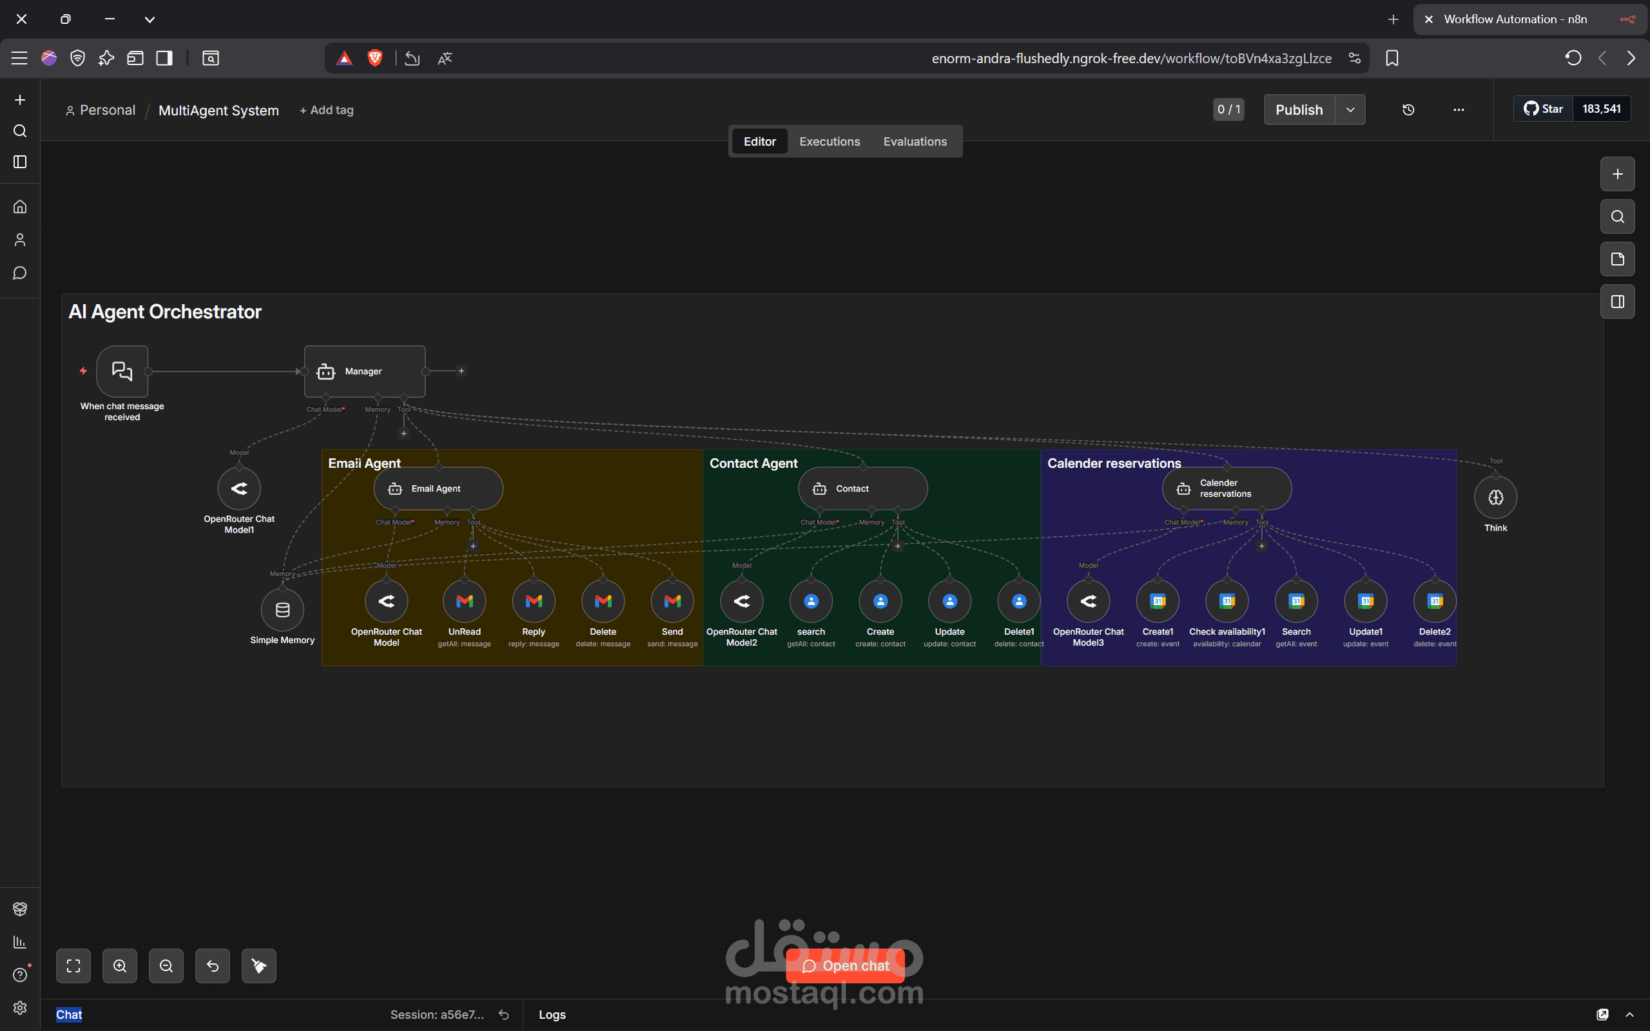This screenshot has height=1031, width=1650.
Task: Click the Add tag link
Action: click(x=327, y=110)
